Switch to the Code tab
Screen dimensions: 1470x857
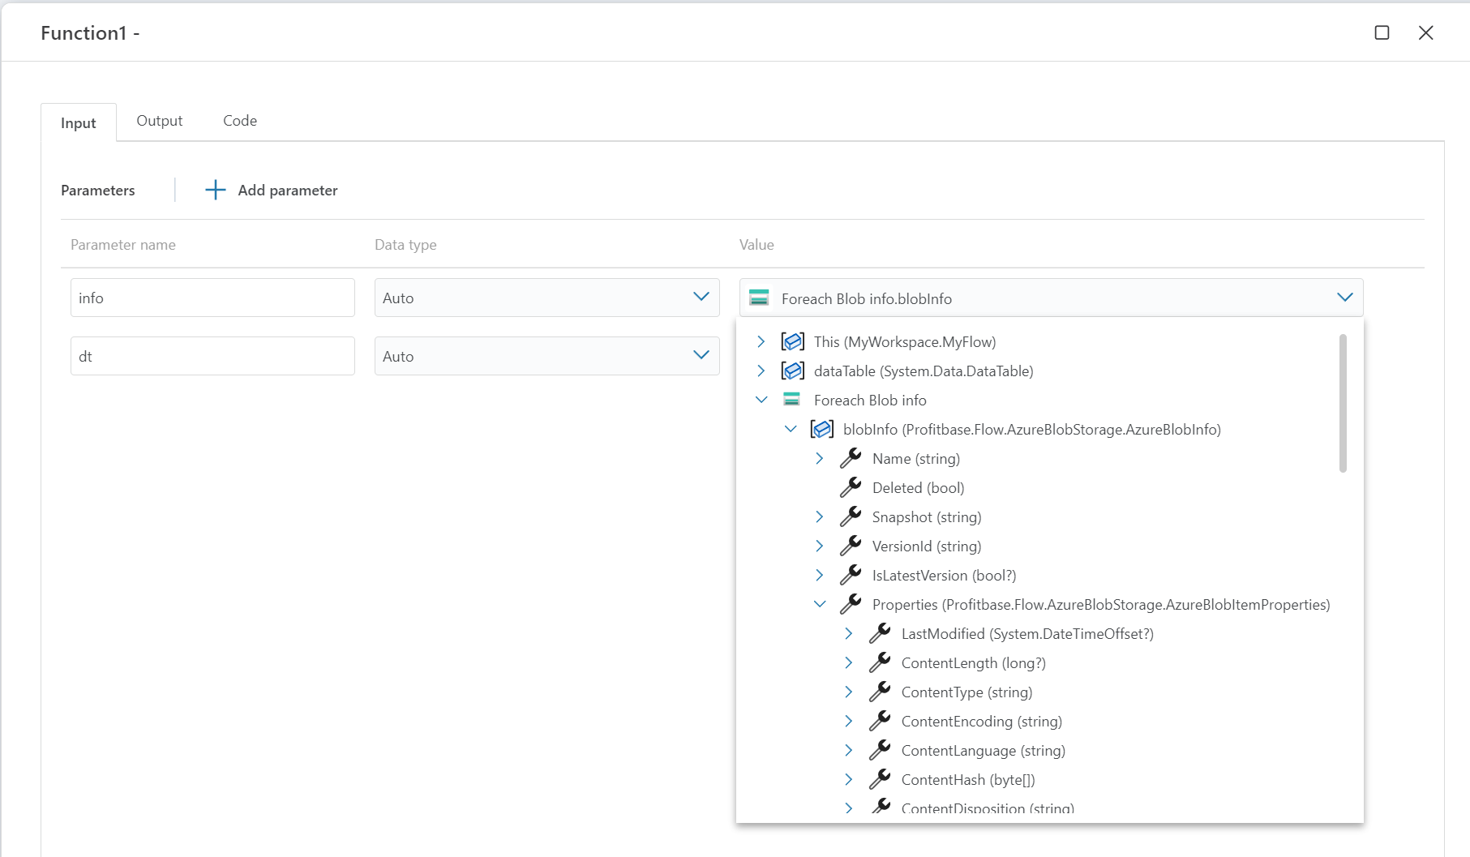tap(240, 121)
